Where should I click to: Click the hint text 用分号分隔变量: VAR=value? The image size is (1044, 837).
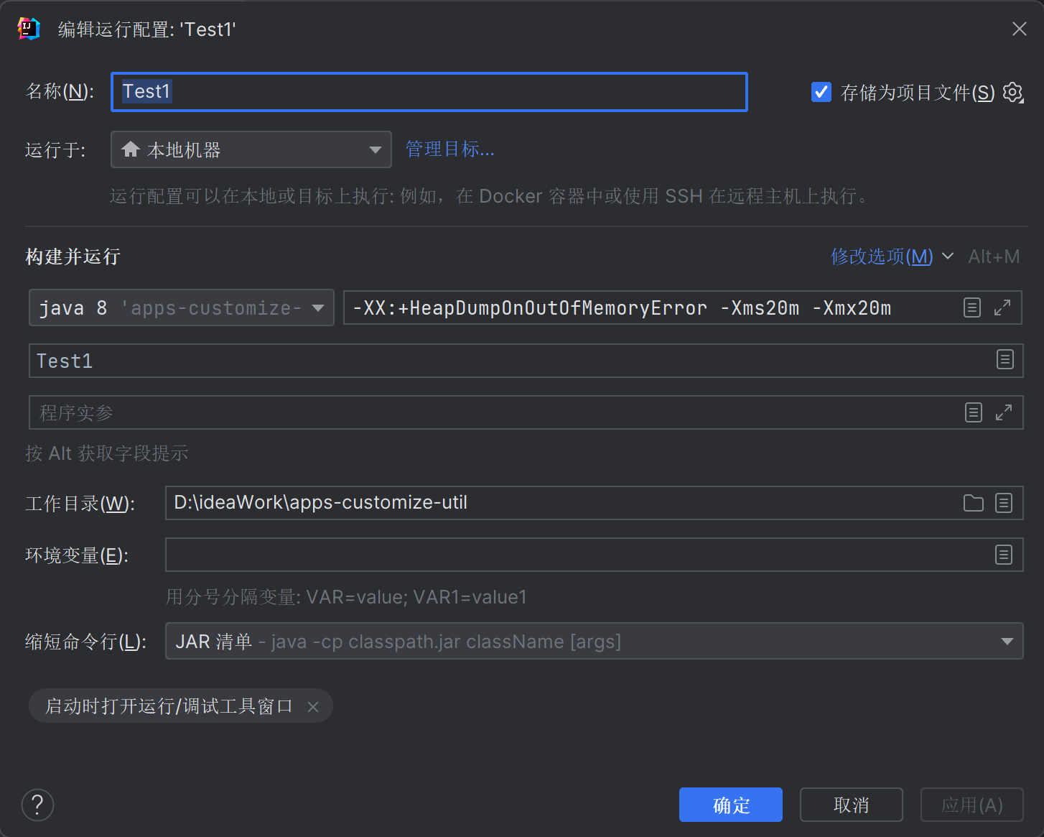pos(346,597)
